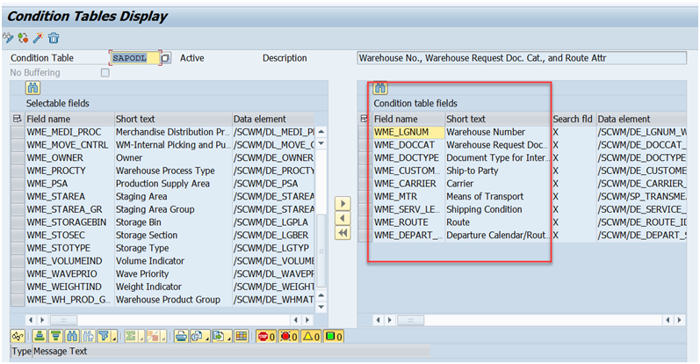This screenshot has width=700, height=364.
Task: Click select-all icon in Condition table fields header
Action: 364,119
